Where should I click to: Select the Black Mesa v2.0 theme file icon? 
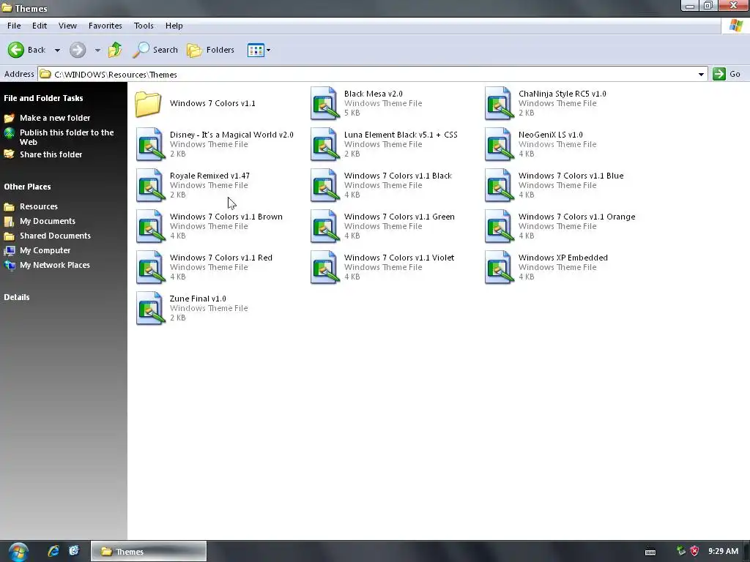tap(324, 103)
